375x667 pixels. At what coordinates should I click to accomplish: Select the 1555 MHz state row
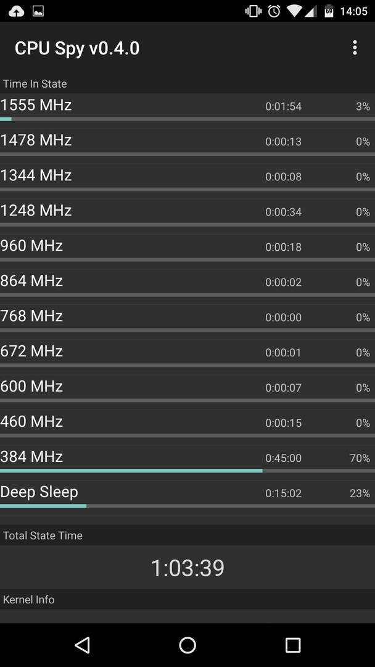[187, 107]
